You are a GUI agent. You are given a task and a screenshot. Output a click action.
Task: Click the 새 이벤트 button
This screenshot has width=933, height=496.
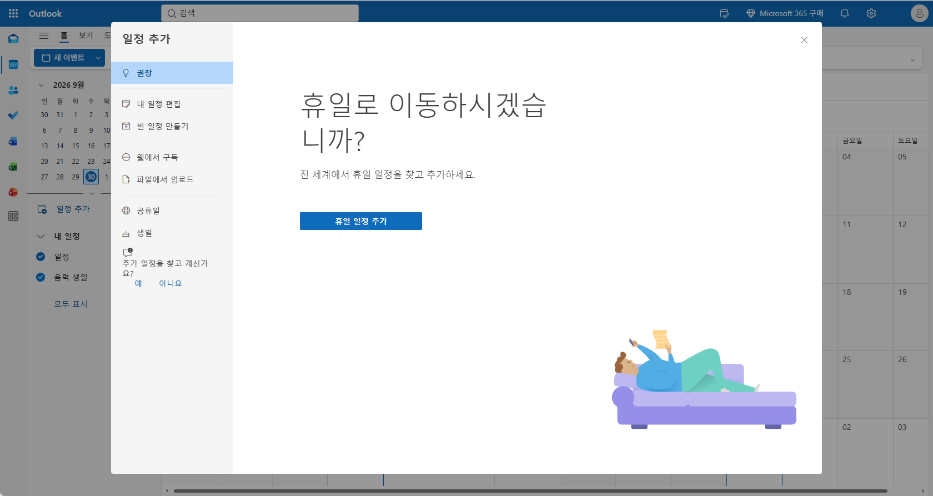tap(63, 58)
